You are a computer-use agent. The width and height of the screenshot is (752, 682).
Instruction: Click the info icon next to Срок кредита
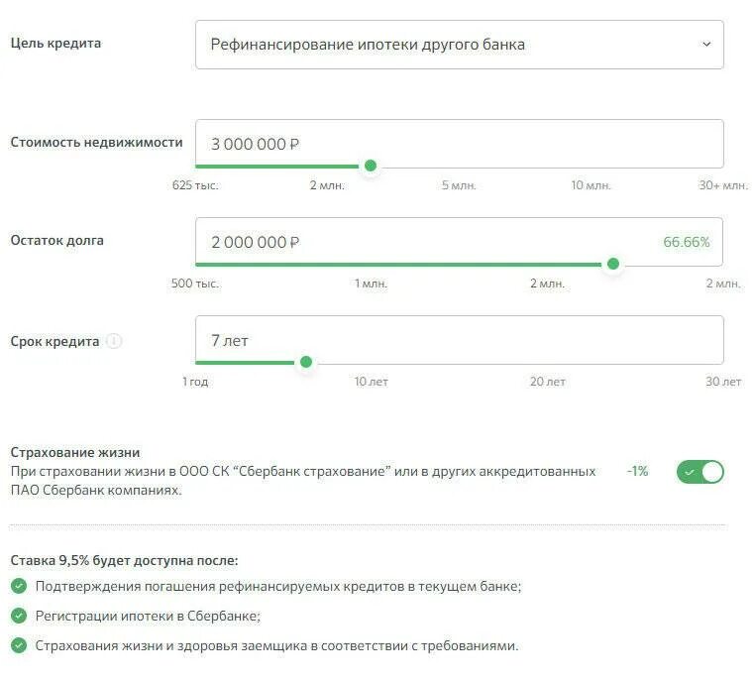pos(114,341)
